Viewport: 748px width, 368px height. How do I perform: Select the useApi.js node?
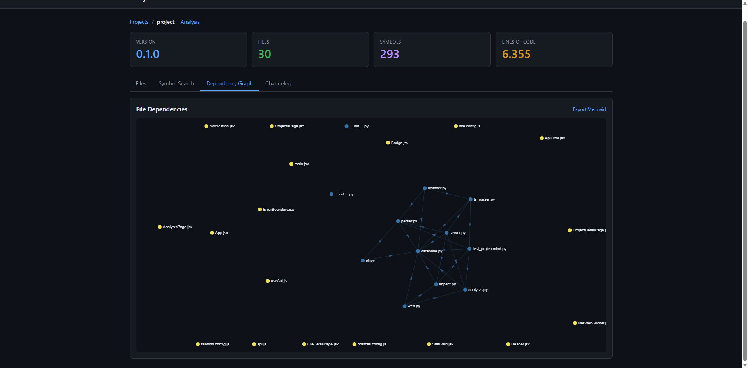[x=268, y=281]
